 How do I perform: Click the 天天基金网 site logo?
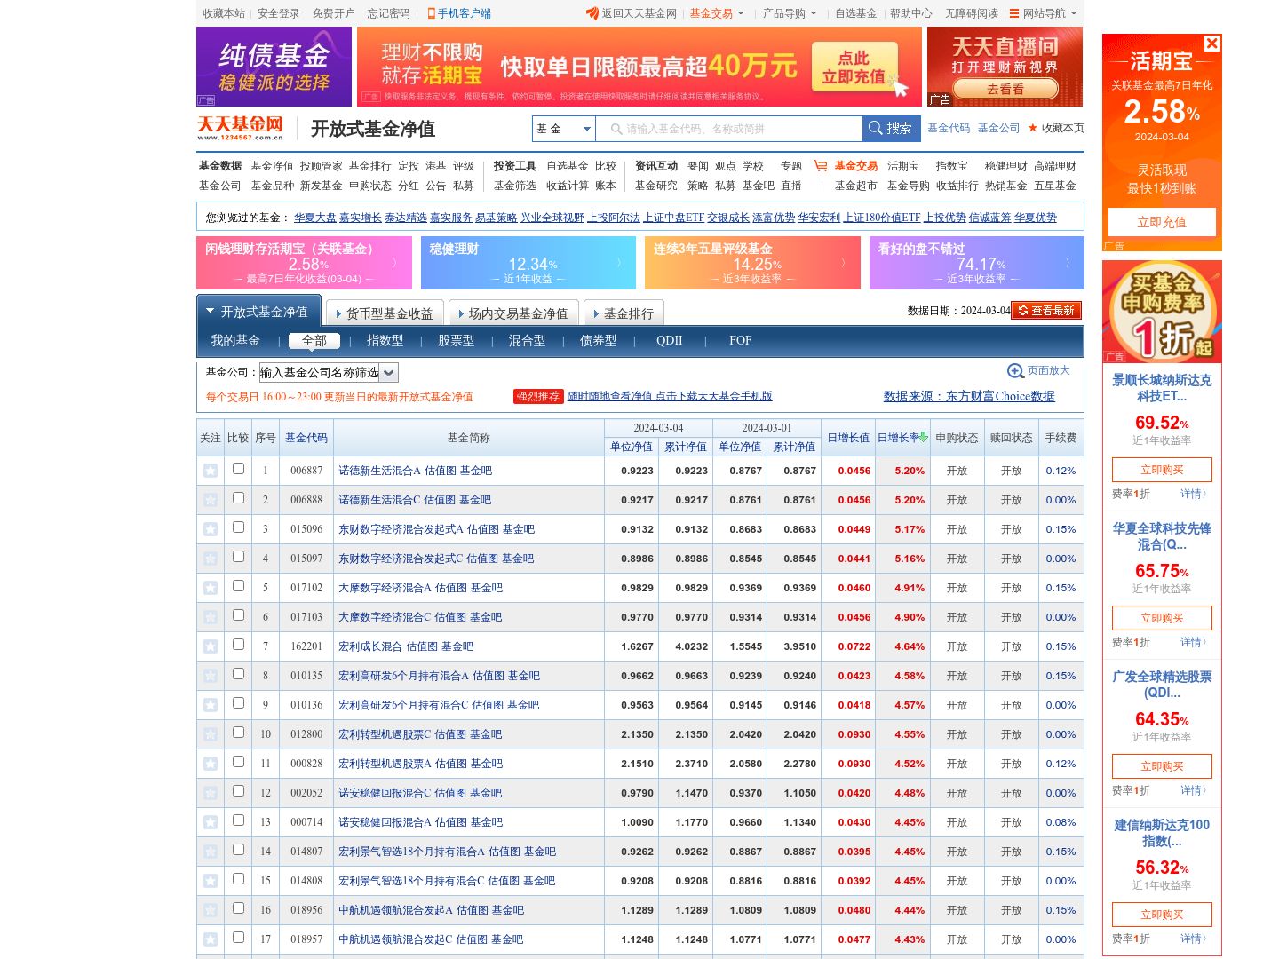(x=240, y=128)
